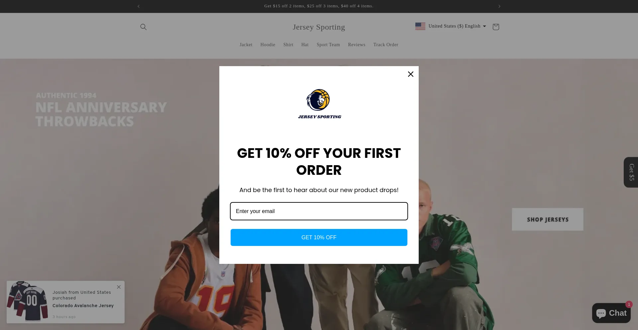Screen dimensions: 638x330
Task: Show previous announcement with left arrow
Action: click(x=139, y=6)
